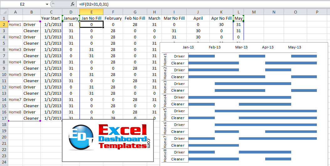Click the May header cell in L1
Viewport: 330px width, 166px height.
(239, 18)
